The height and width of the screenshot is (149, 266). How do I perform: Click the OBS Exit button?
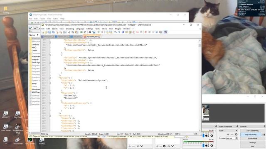coord(252,146)
